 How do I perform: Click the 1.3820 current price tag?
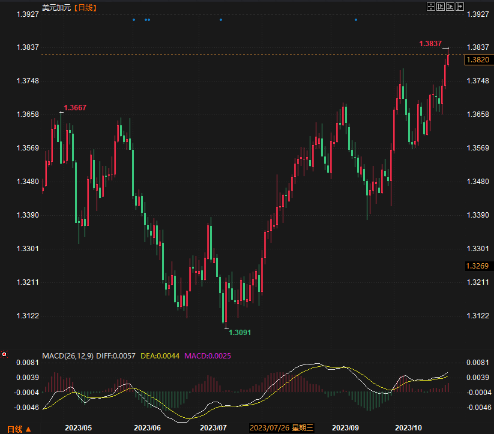click(x=478, y=60)
